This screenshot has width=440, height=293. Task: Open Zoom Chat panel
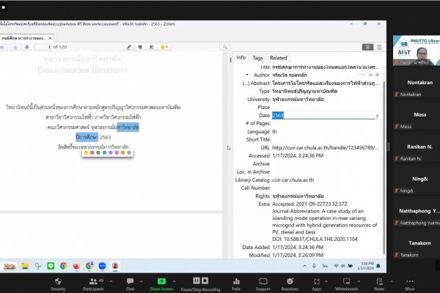click(131, 284)
